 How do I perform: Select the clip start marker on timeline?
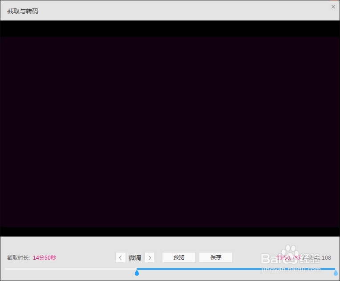137,273
